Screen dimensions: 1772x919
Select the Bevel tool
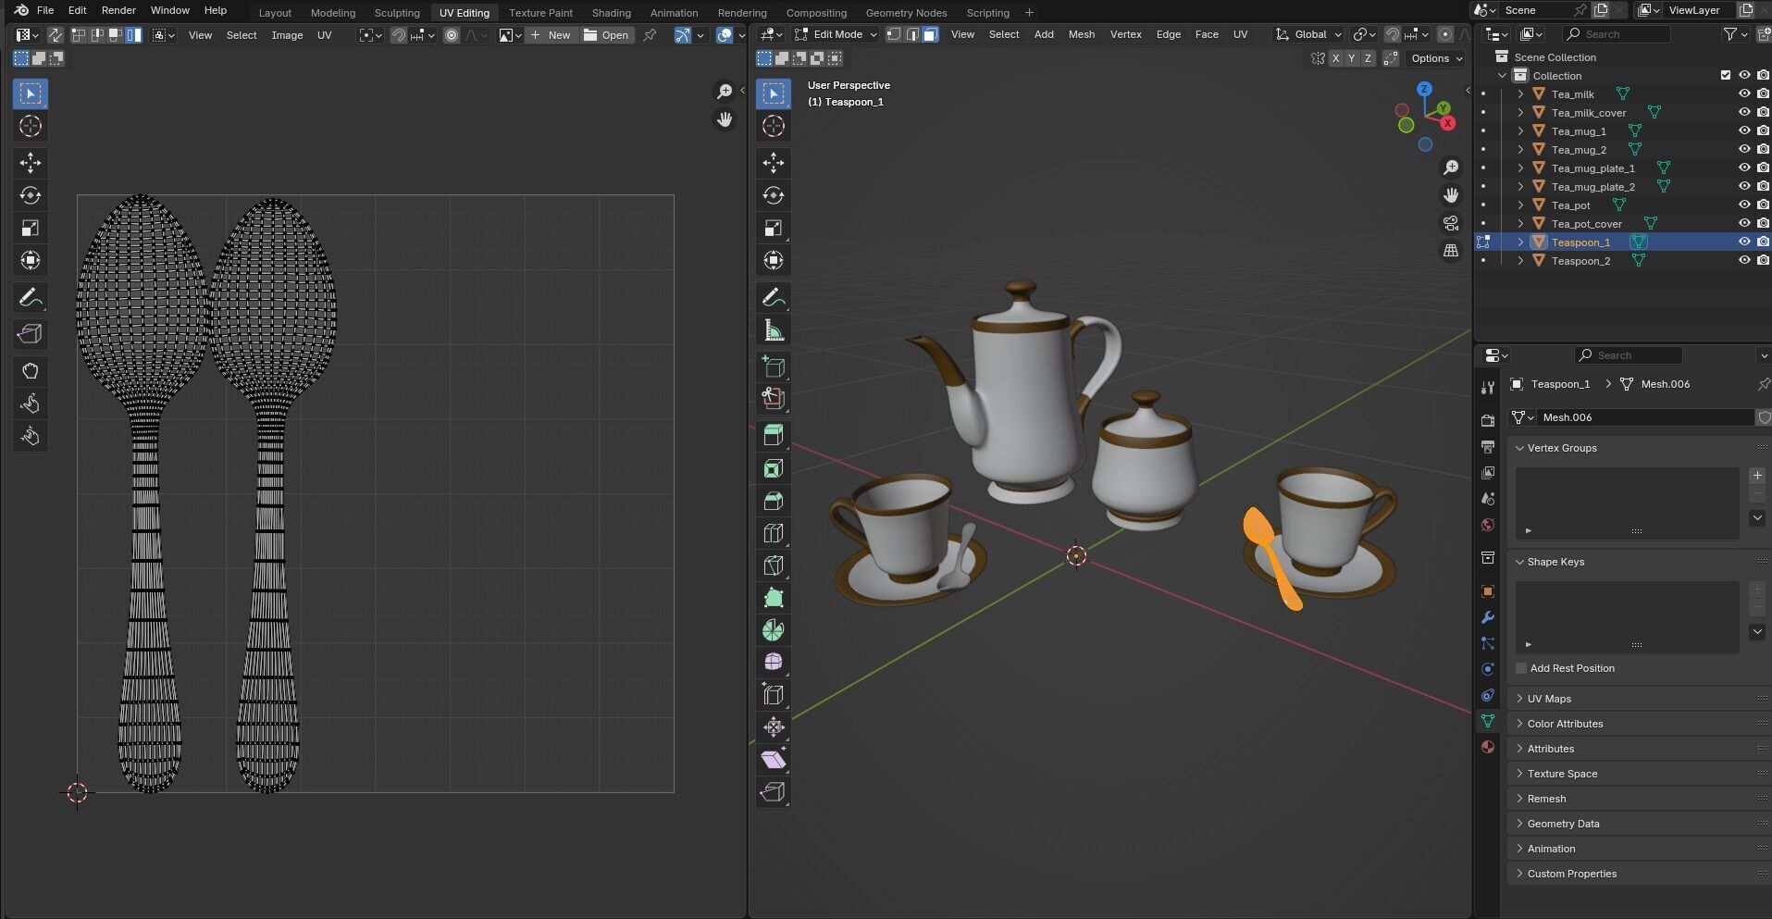coord(774,501)
